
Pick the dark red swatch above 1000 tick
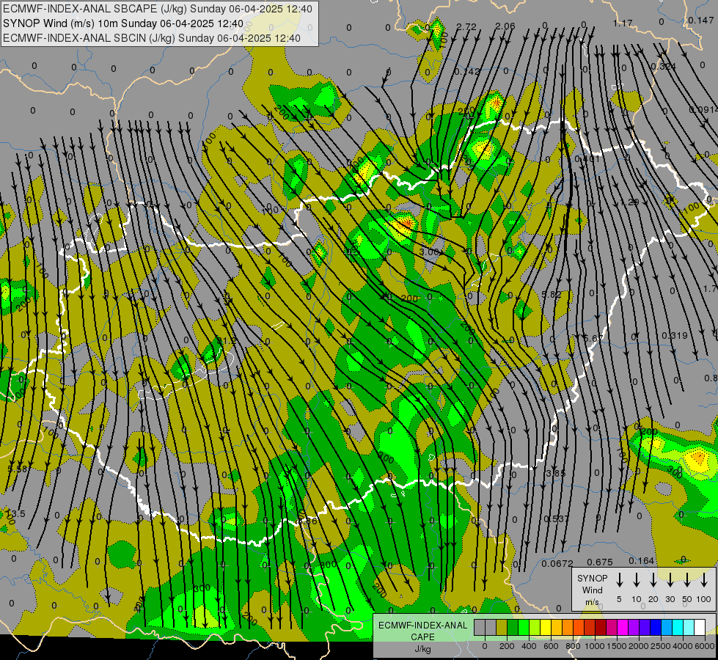[601, 627]
